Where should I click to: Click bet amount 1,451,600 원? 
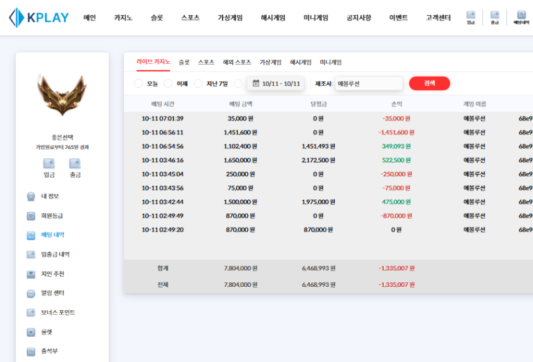(241, 132)
